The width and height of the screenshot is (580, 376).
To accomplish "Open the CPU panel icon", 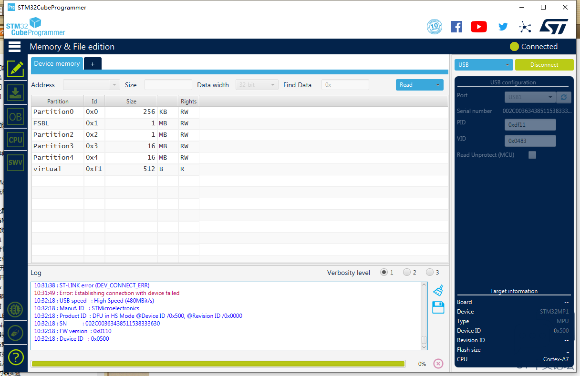I will click(15, 140).
